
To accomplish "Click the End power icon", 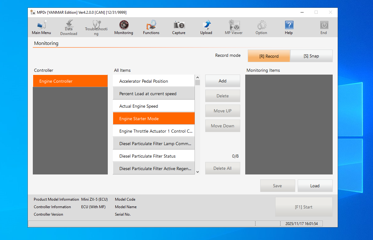I will (x=324, y=27).
